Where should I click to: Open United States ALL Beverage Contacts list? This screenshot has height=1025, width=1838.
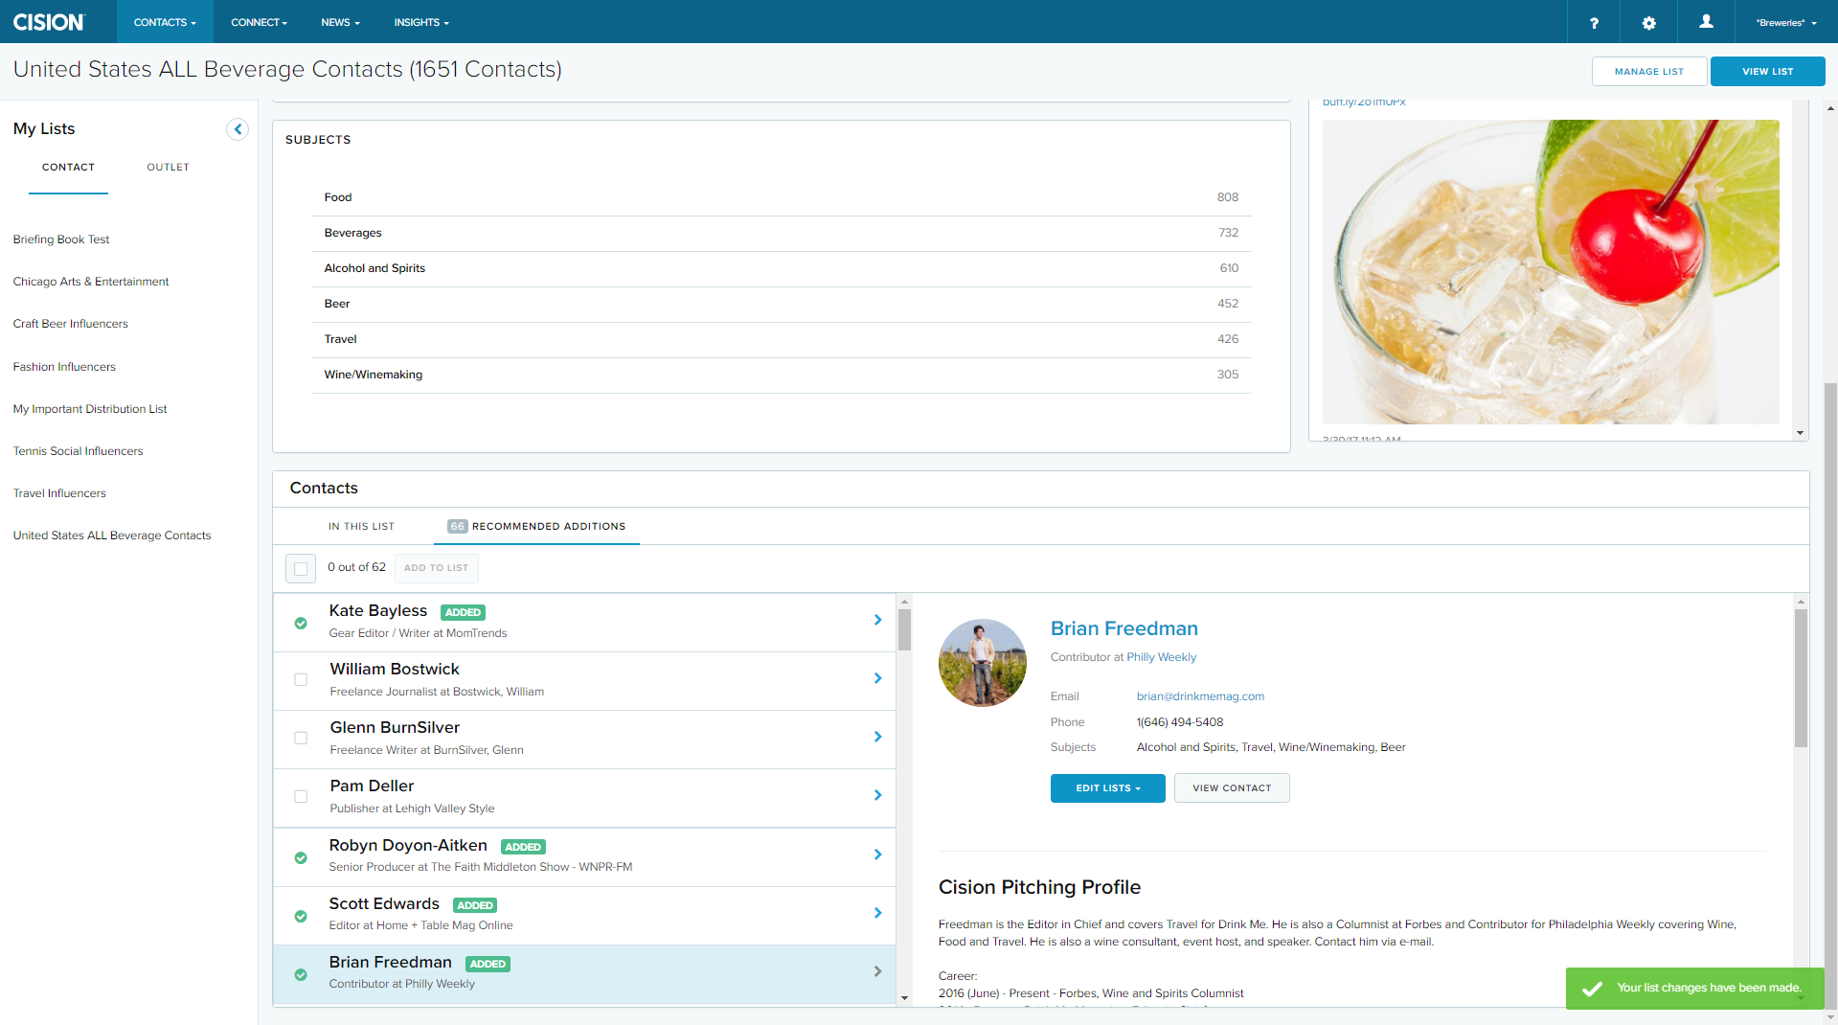[x=112, y=535]
